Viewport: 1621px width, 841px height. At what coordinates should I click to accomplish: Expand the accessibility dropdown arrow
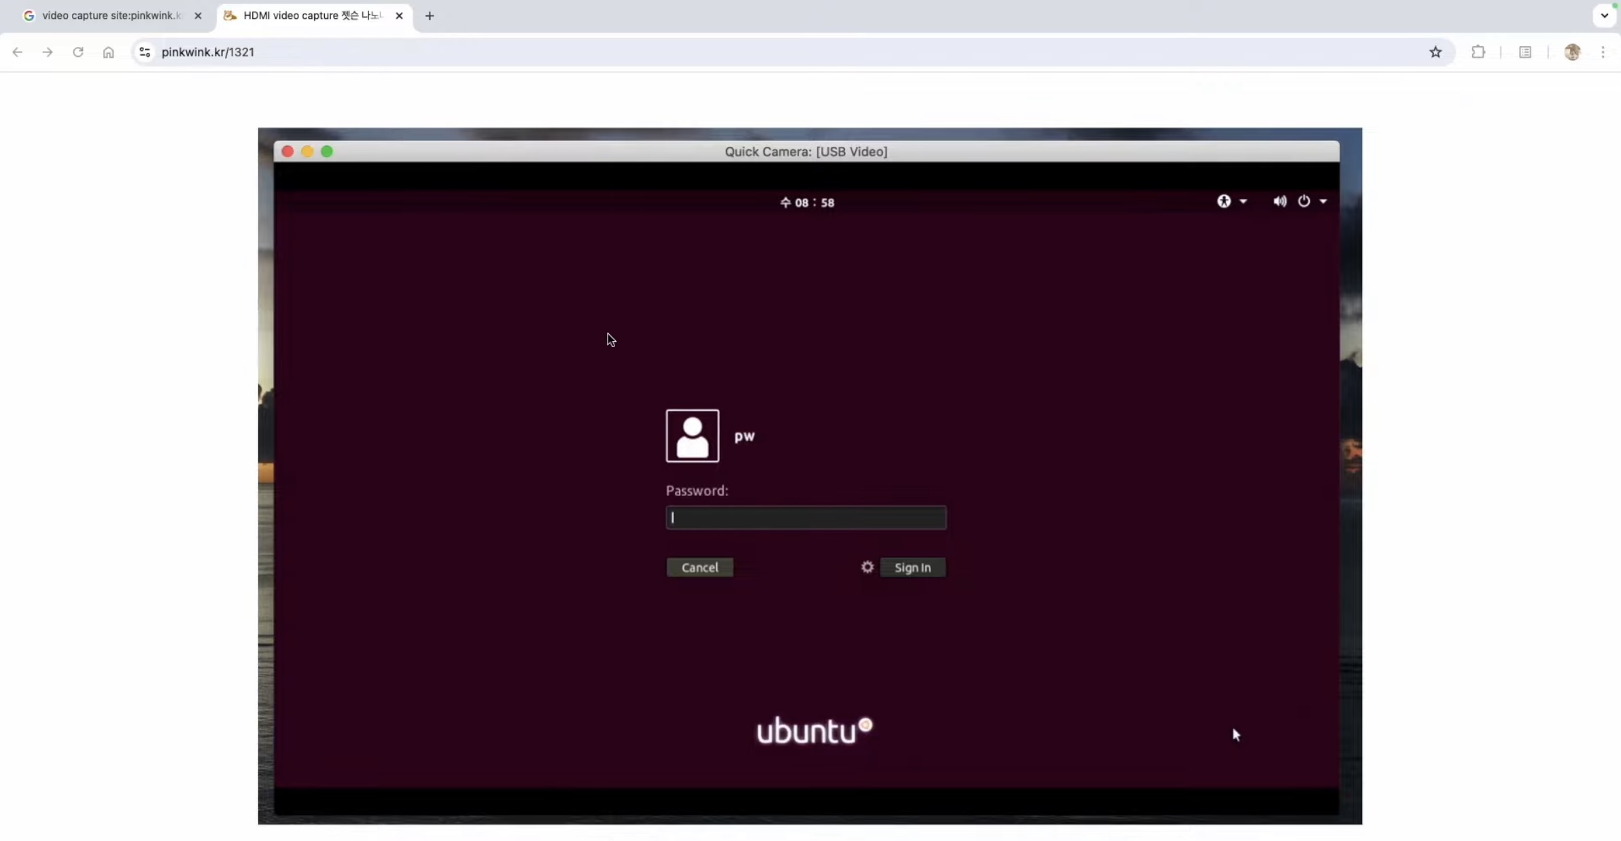pyautogui.click(x=1243, y=201)
